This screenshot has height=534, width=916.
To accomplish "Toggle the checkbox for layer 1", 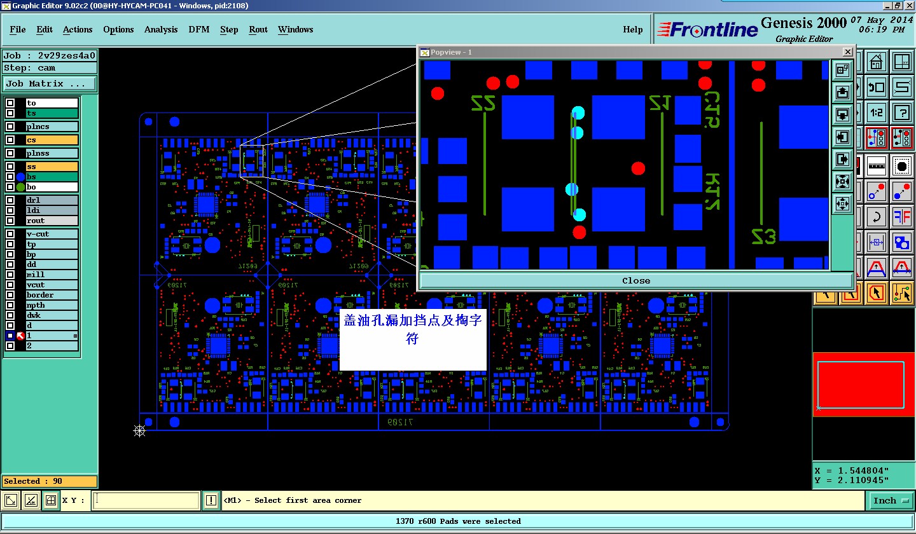I will 10,336.
